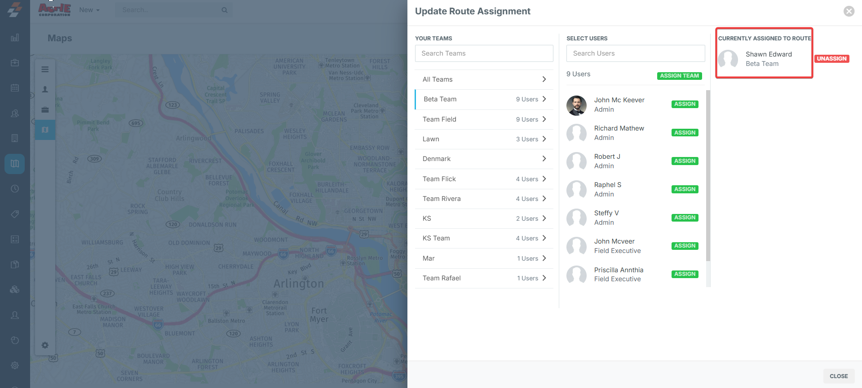
Task: Assign Richard Mathew to route
Action: click(685, 133)
